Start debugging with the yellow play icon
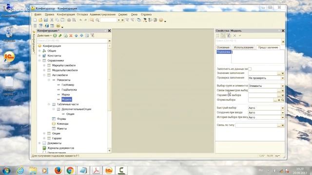 click(58, 26)
